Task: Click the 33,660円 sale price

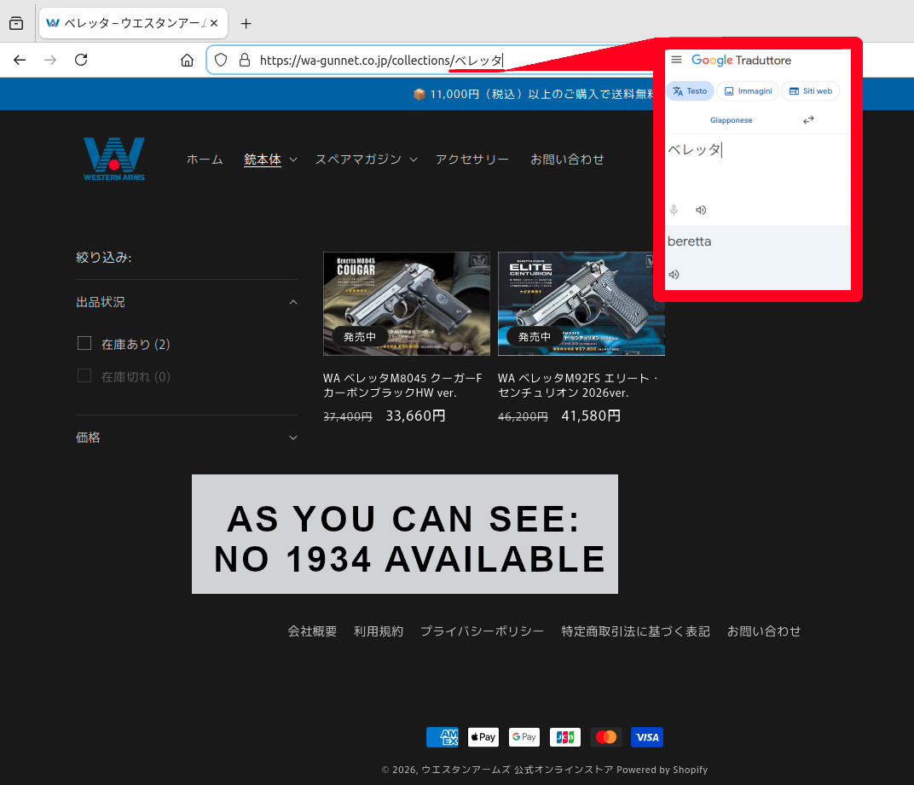Action: tap(415, 416)
